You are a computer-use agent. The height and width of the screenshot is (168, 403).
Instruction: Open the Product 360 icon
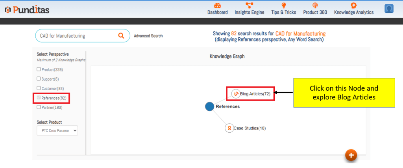[x=315, y=5]
